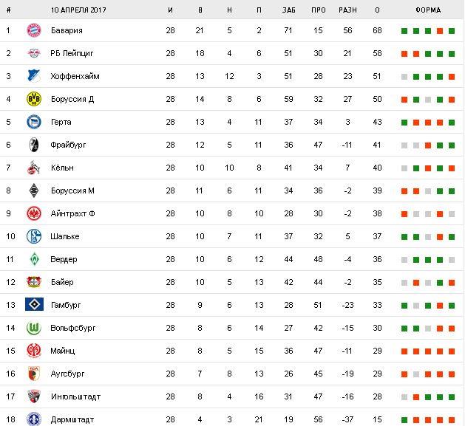Click Майнц's points value 29

[377, 351]
